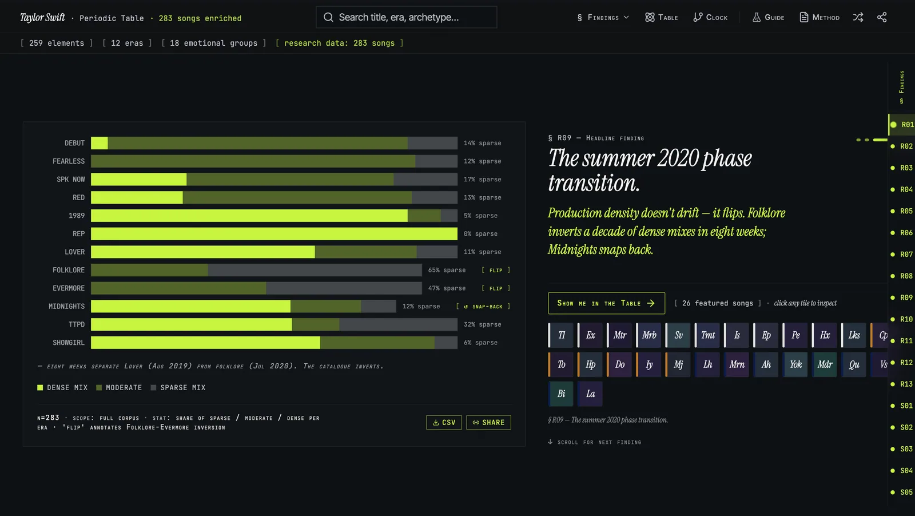Click the "18 emotional groups" stat chip
915x516 pixels.
coord(214,43)
